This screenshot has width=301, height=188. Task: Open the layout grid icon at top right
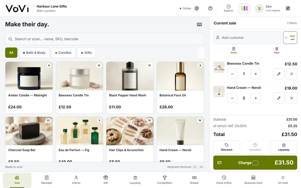point(288,8)
